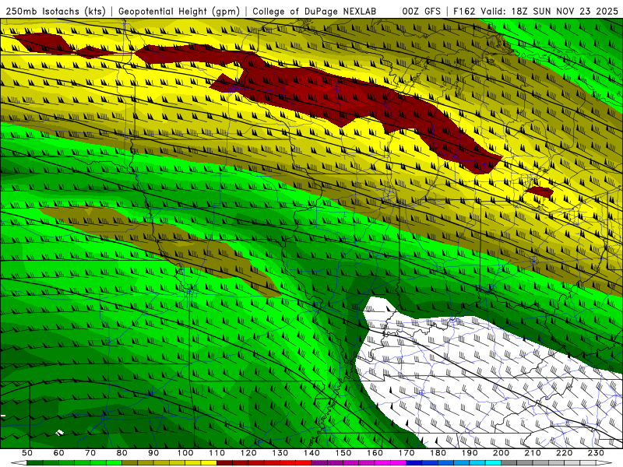Click the 'Geopotential Height (gpm)' header label
The width and height of the screenshot is (623, 467).
coord(179,12)
